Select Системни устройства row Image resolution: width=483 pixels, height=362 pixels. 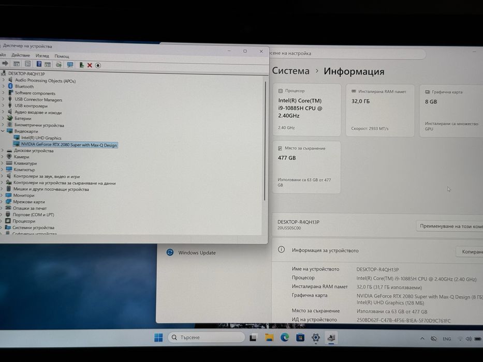pyautogui.click(x=33, y=228)
